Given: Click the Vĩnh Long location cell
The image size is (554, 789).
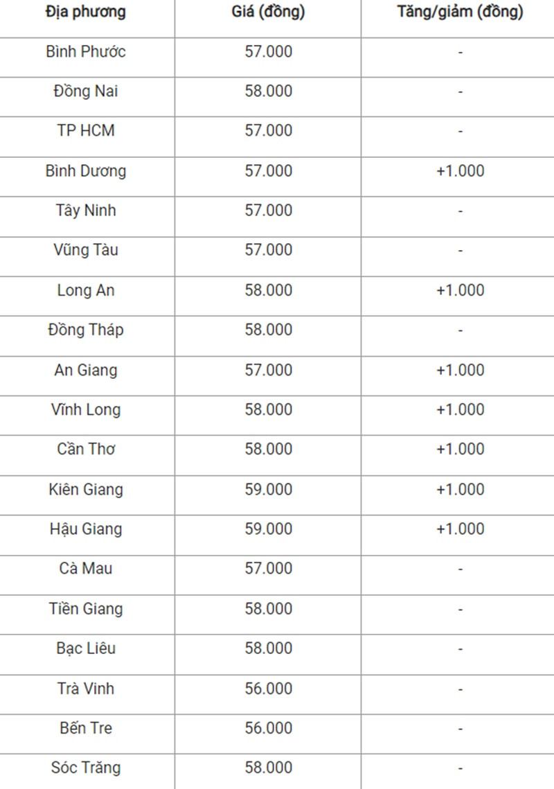Looking at the screenshot, I should (x=86, y=409).
